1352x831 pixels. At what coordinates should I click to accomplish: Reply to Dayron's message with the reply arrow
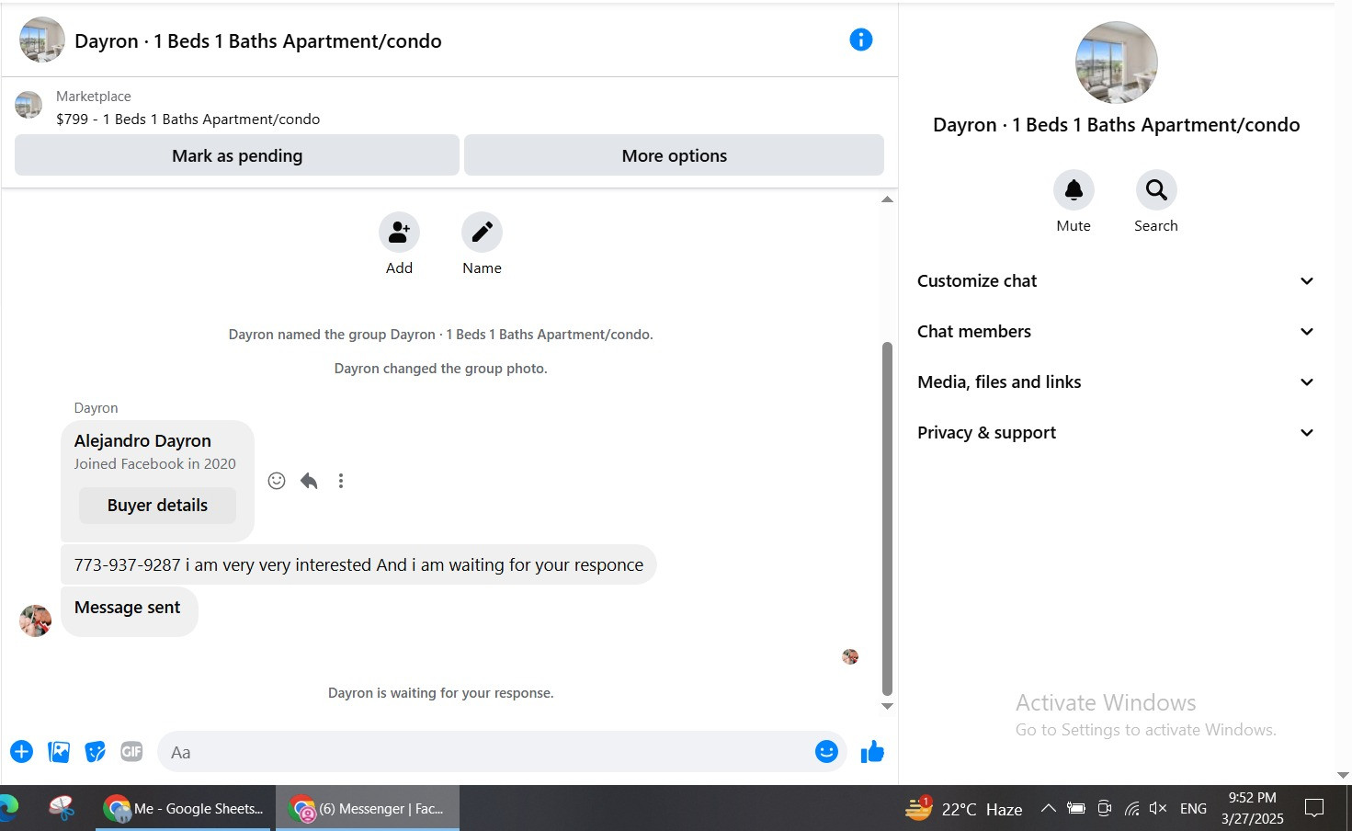[x=309, y=481]
